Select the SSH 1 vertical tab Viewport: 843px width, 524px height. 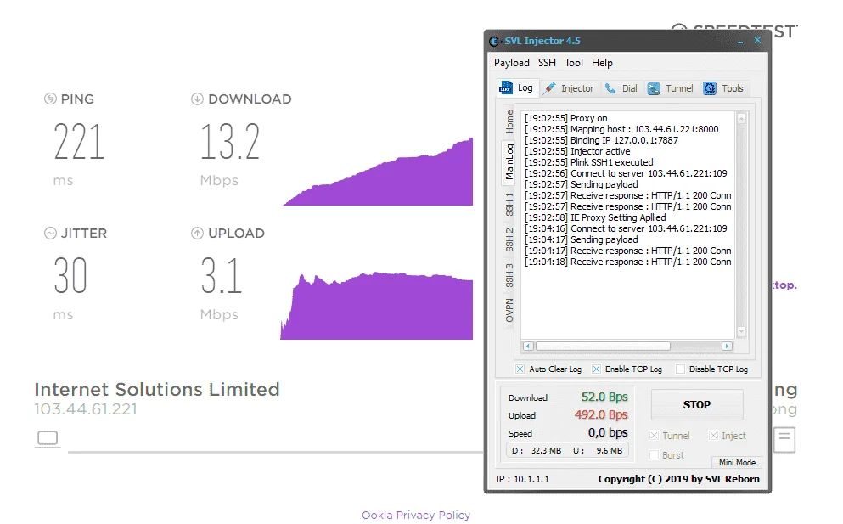[x=509, y=205]
